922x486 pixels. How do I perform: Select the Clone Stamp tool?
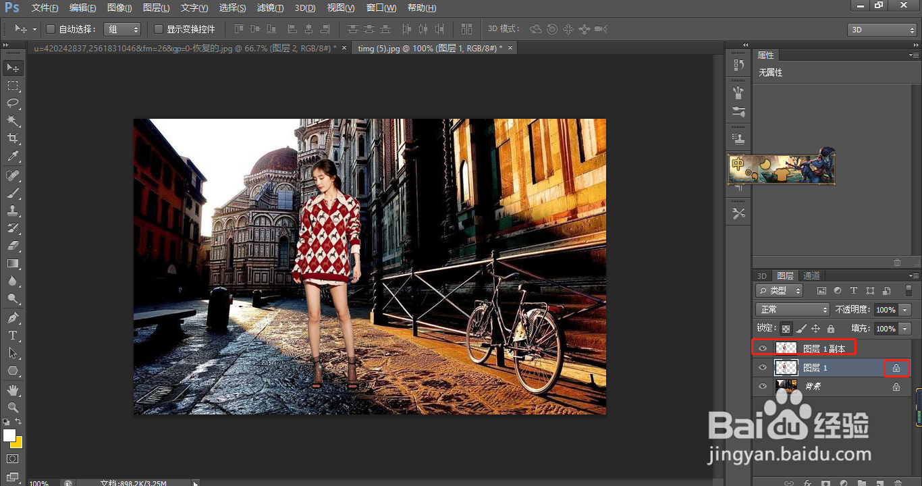pyautogui.click(x=13, y=211)
